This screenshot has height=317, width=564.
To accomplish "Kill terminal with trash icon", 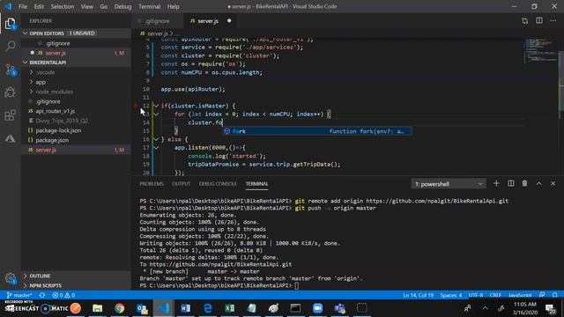I will 525,184.
